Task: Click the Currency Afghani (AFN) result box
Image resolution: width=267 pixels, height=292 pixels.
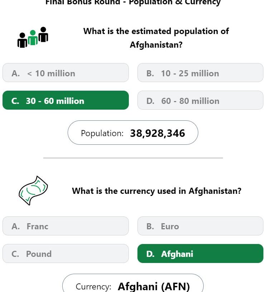Action: 133,283
